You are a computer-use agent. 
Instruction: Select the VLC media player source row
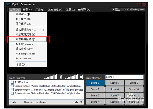click(x=47, y=89)
